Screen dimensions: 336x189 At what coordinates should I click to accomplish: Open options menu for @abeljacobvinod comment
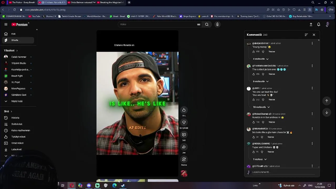point(312,43)
